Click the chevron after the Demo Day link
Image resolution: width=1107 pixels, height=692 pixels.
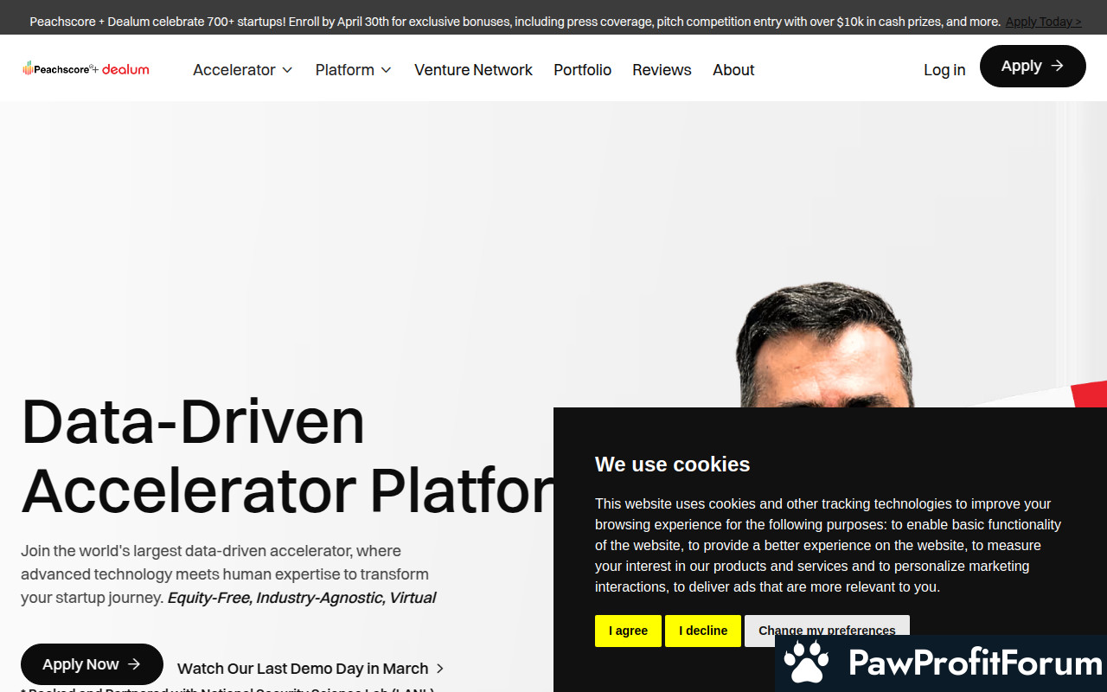pos(440,669)
